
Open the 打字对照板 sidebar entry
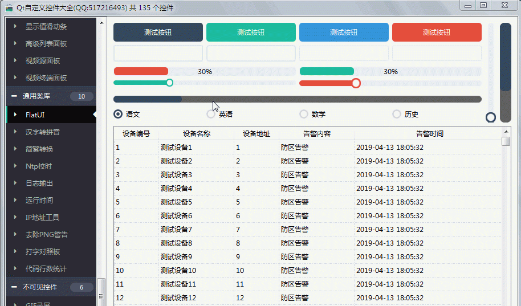(51, 251)
